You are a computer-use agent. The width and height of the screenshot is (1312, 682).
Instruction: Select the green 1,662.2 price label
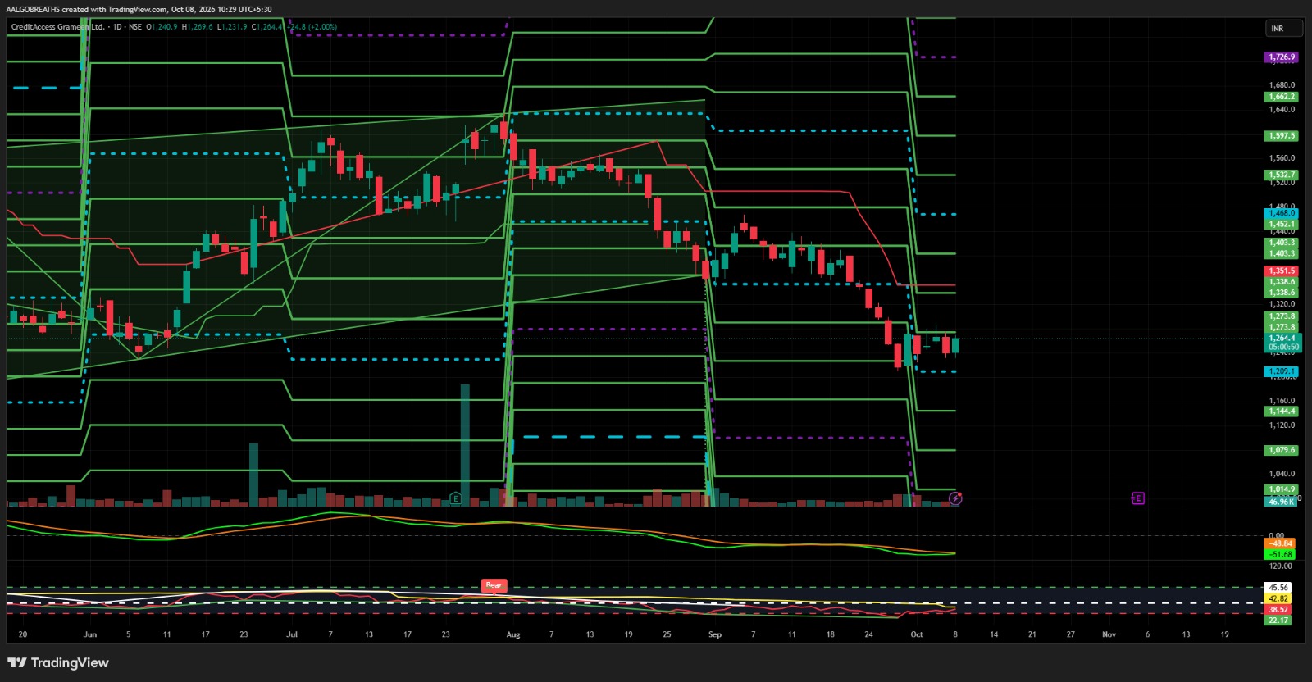pyautogui.click(x=1282, y=97)
